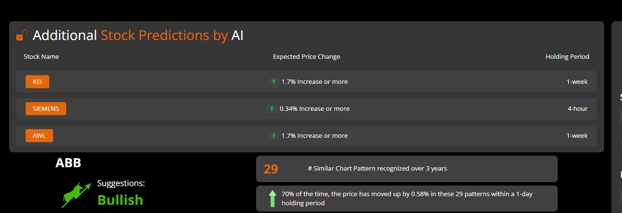The height and width of the screenshot is (213, 622).
Task: Click the orange unlock padlock icon
Action: tap(21, 35)
